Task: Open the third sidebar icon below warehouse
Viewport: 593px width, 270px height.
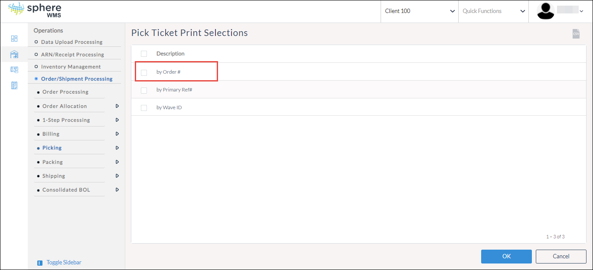Action: pyautogui.click(x=14, y=70)
